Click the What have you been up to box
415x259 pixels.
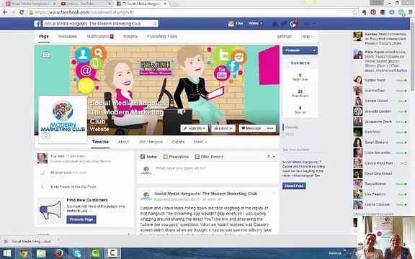pyautogui.click(x=208, y=173)
